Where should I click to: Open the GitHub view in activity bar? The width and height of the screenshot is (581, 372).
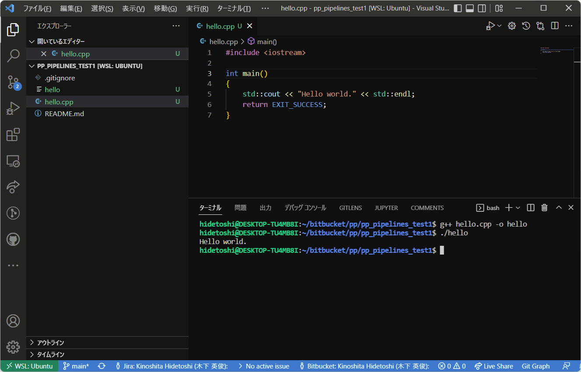click(13, 239)
